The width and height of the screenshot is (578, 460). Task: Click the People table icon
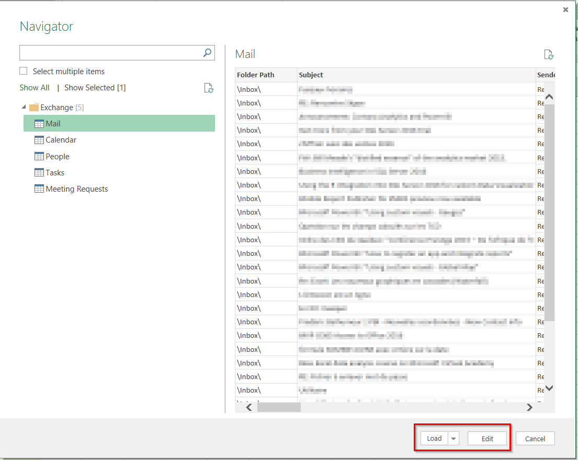[x=39, y=157]
